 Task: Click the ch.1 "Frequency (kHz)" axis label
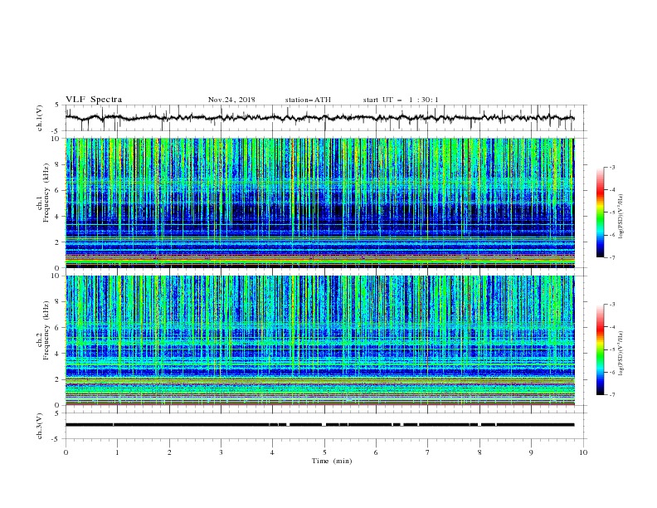coord(46,191)
